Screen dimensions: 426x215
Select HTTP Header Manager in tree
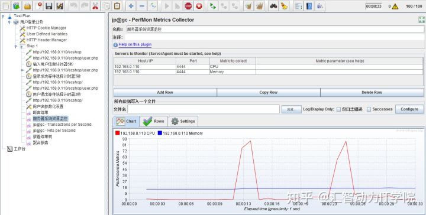(47, 40)
